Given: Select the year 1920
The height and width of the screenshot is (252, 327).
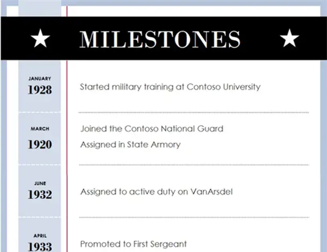Looking at the screenshot, I should tap(40, 145).
